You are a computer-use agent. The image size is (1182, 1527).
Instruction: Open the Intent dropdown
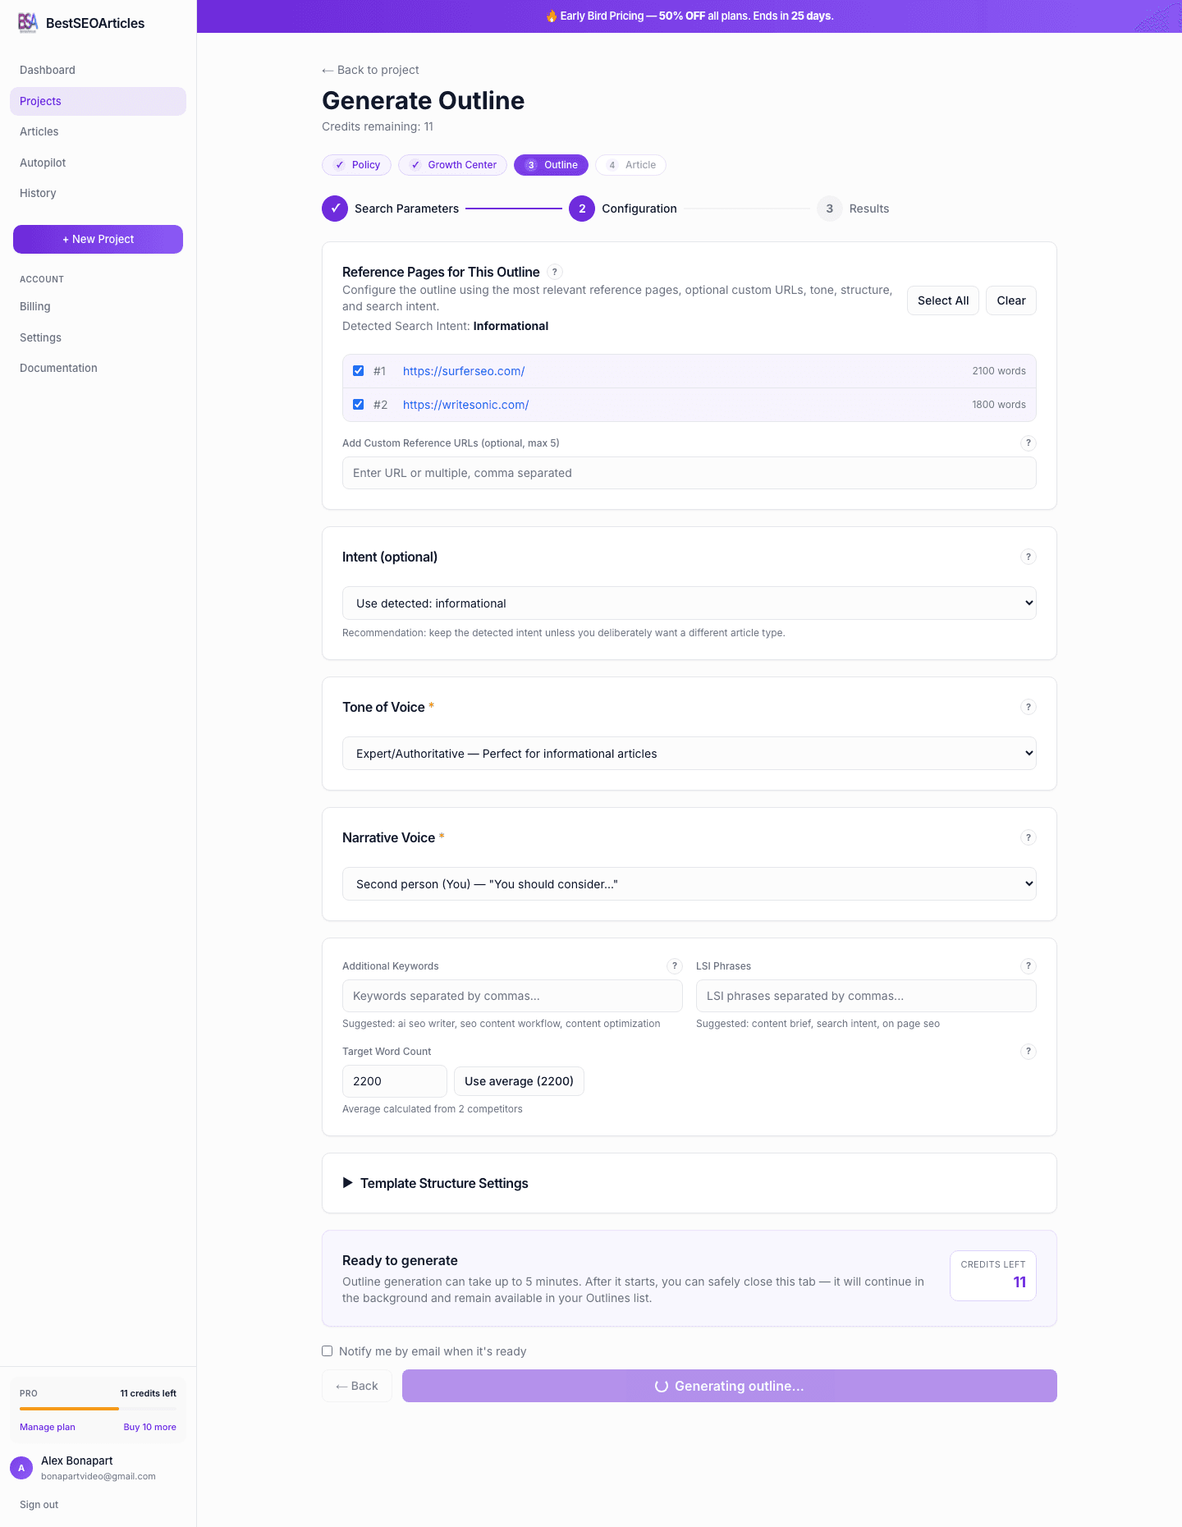[x=689, y=603]
